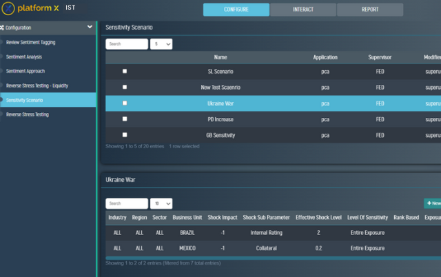
Task: Click the bullet icon beside Sensitivity Scenario
Action: pos(3,100)
